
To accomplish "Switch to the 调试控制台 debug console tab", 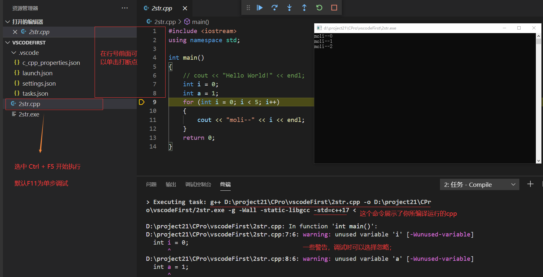I will 198,184.
